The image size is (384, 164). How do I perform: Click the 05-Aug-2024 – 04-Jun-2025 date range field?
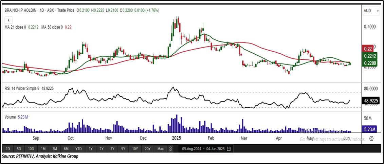206,149
